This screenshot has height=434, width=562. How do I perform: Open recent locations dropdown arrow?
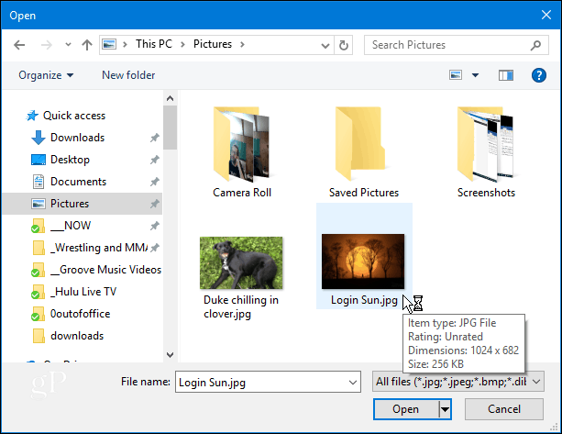(x=68, y=45)
